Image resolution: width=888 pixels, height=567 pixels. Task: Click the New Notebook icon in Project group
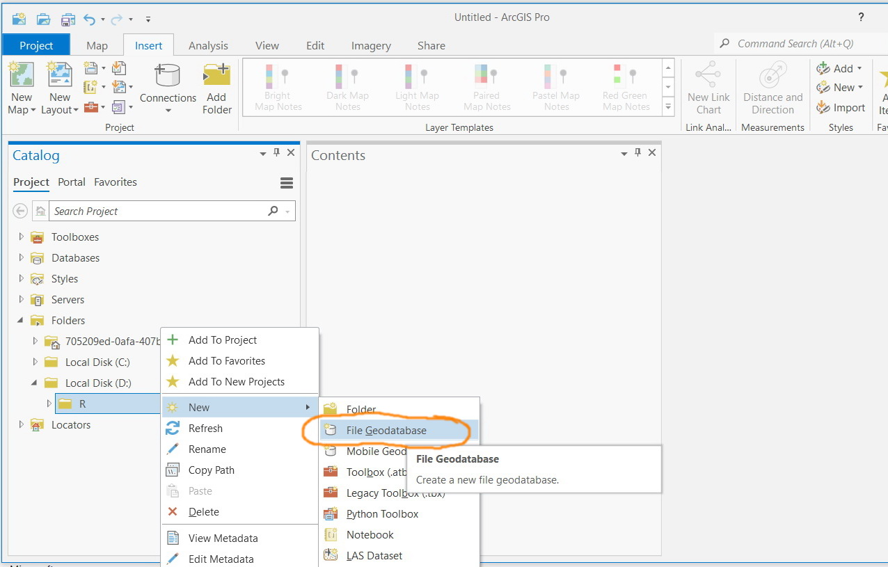(x=90, y=87)
